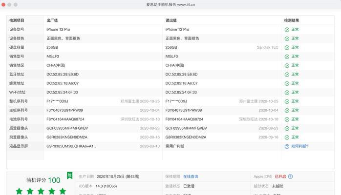
Task: Click the green check icon in 后置摄像头 row
Action: (287, 128)
